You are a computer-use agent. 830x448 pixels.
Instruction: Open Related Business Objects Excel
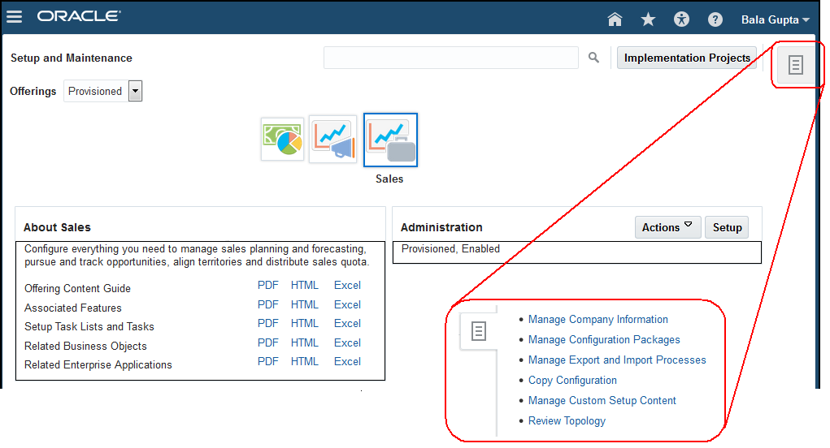347,342
